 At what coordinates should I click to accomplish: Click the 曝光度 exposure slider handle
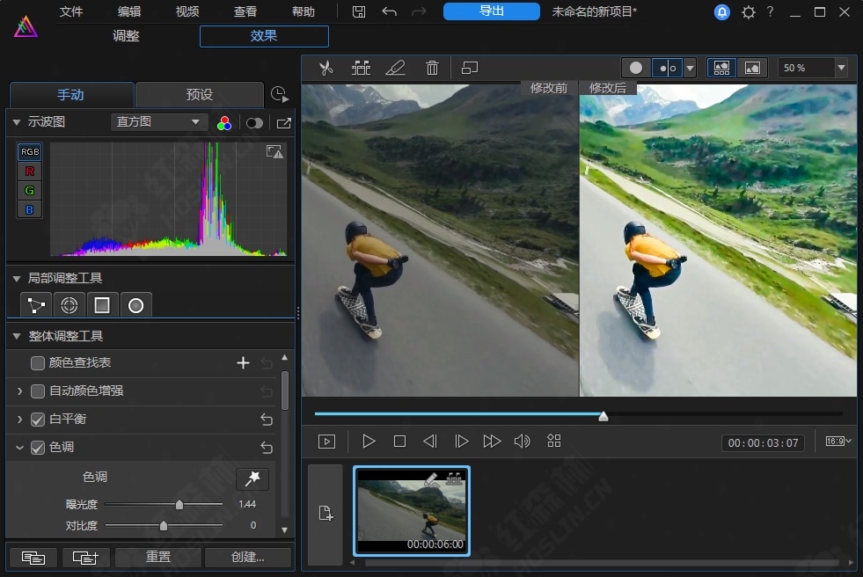click(x=179, y=505)
